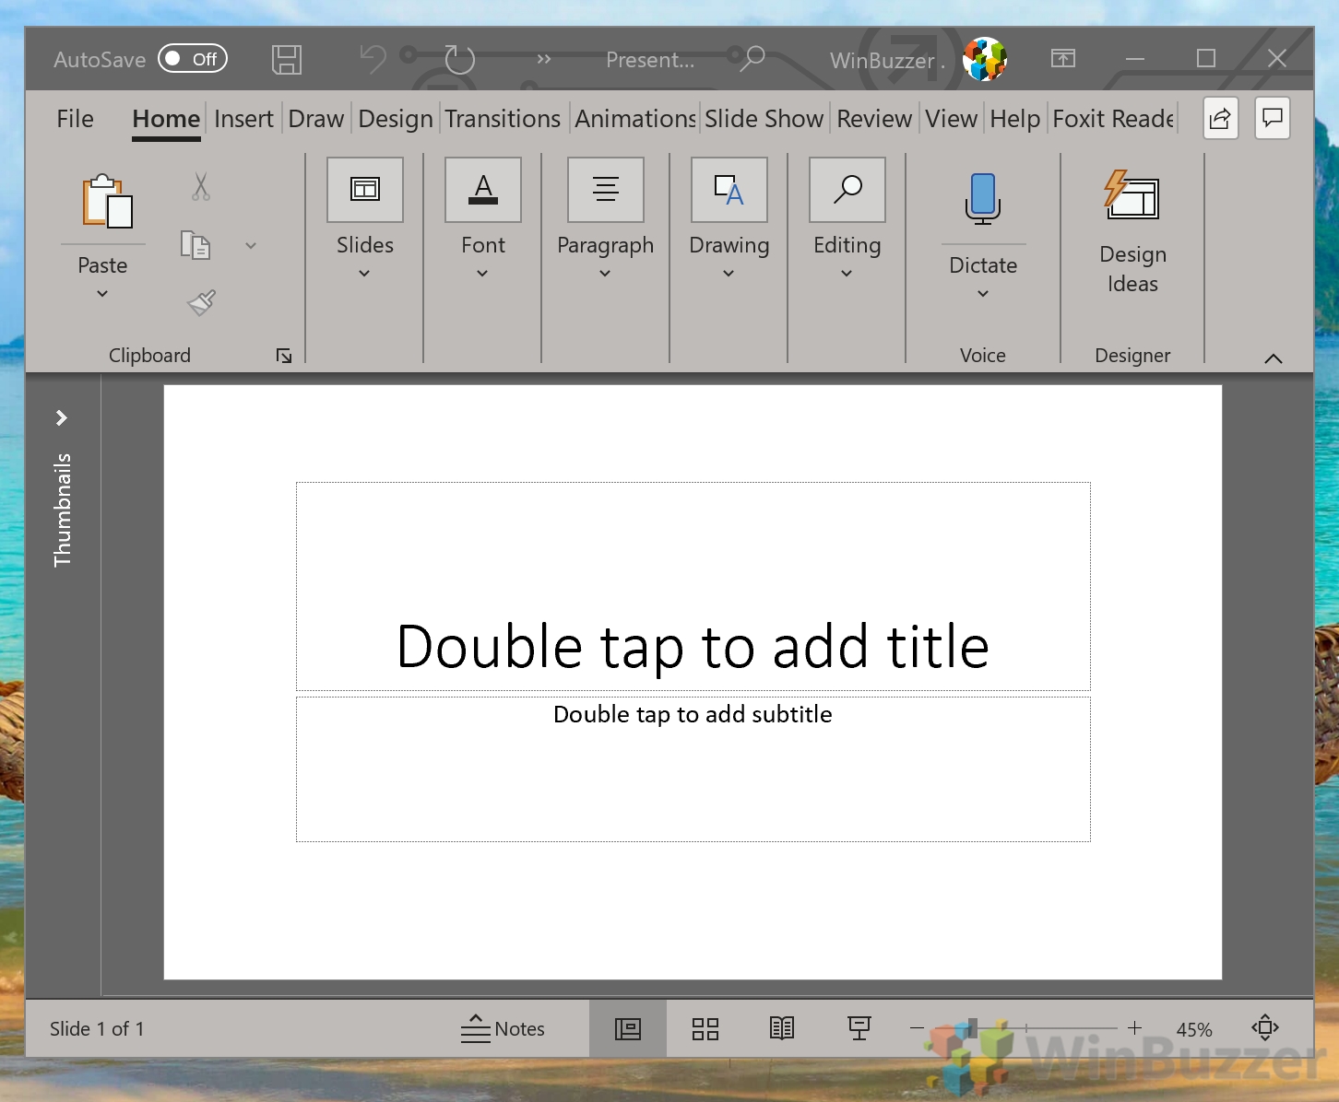The height and width of the screenshot is (1102, 1339).
Task: Click the 45% zoom level
Action: (x=1194, y=1029)
